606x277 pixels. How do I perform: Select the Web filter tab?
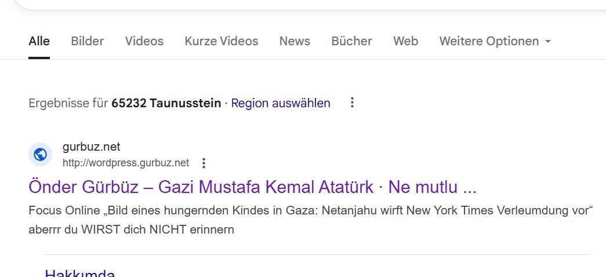(x=405, y=41)
